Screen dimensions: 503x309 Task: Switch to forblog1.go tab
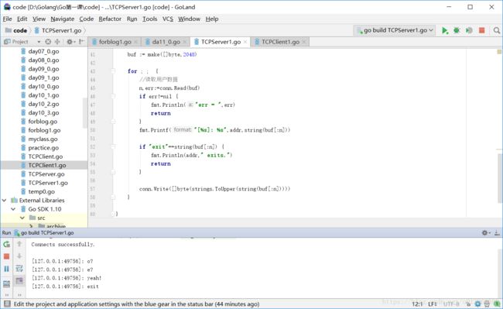tap(115, 42)
